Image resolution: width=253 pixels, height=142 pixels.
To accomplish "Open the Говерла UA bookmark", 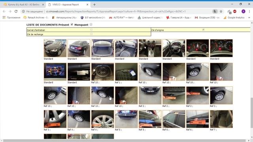I will [x=179, y=17].
